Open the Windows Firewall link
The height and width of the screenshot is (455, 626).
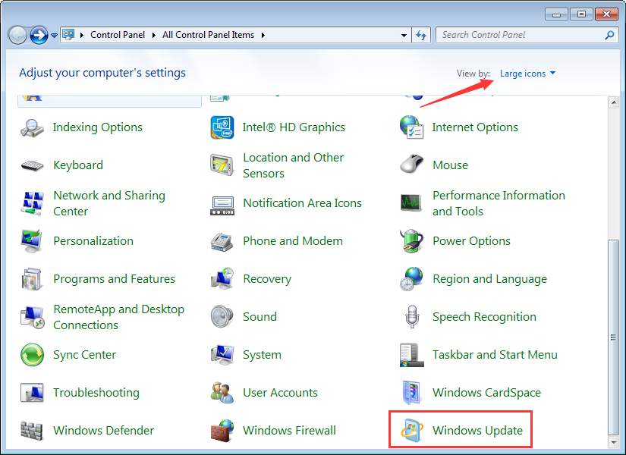[x=289, y=431]
